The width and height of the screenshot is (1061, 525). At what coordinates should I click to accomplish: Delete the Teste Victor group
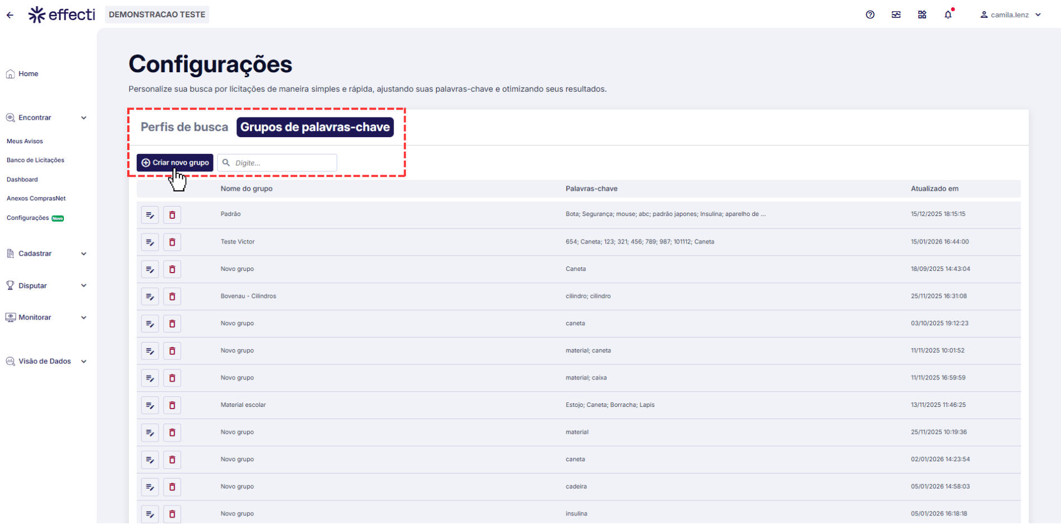pyautogui.click(x=172, y=242)
